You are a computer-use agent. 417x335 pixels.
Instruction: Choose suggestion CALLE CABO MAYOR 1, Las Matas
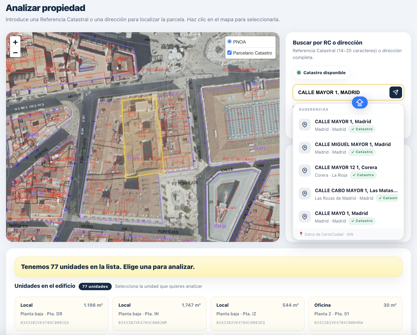tap(348, 194)
